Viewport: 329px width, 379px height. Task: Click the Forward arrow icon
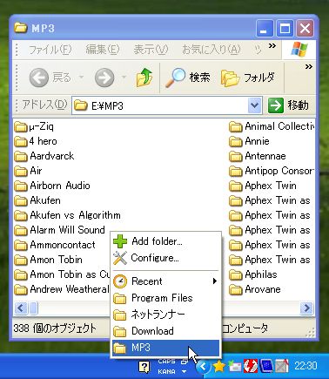(104, 78)
